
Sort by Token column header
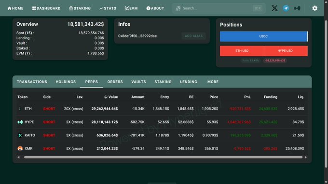(x=22, y=97)
